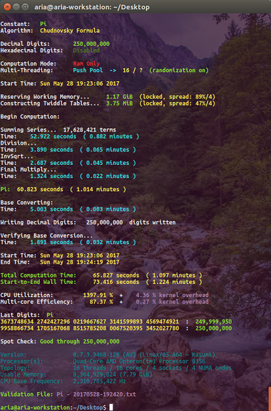Screen dimensions: 271x411
Task: Click the Push Pool threading text
Action: pos(88,70)
